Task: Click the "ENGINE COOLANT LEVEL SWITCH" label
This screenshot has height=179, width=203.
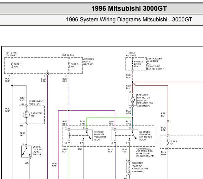Action: coord(37,151)
